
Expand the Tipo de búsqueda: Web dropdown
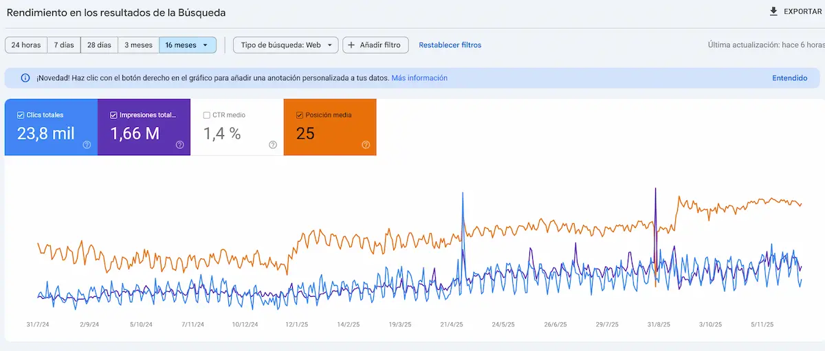pos(285,45)
